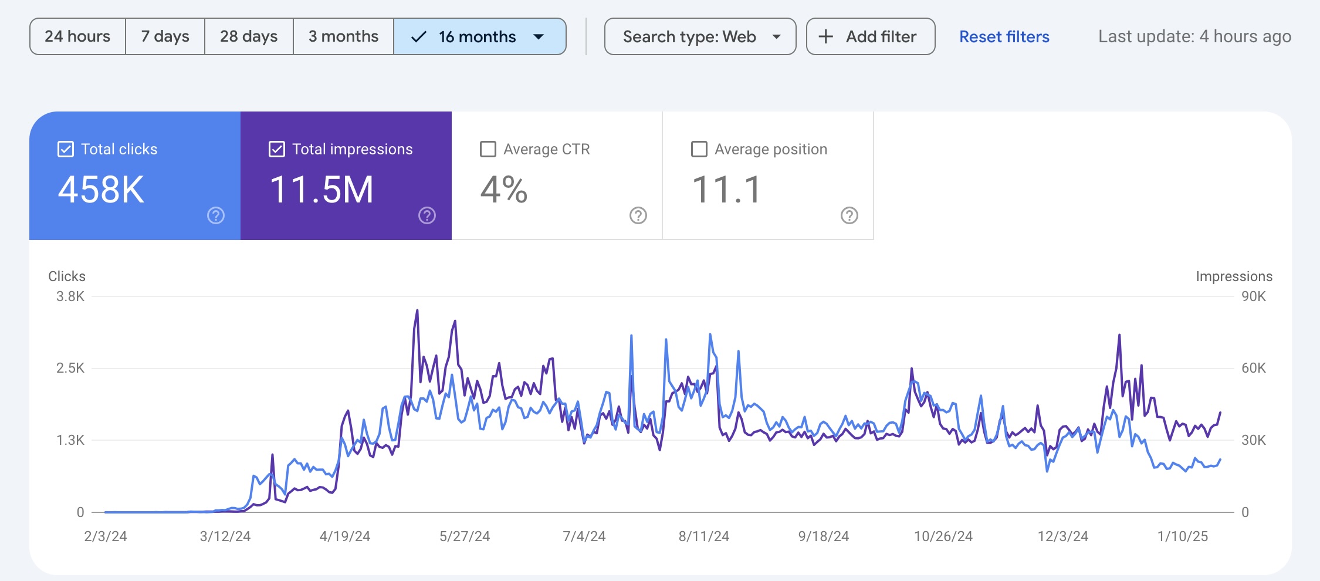1320x581 pixels.
Task: Click the impressions peak in the chart
Action: [417, 310]
